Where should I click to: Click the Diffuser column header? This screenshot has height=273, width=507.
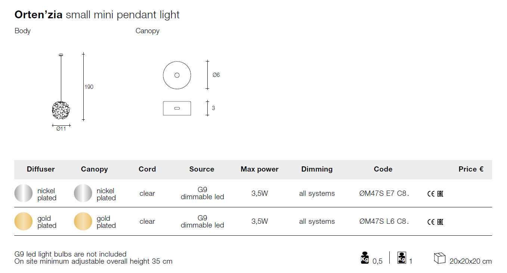tap(41, 169)
